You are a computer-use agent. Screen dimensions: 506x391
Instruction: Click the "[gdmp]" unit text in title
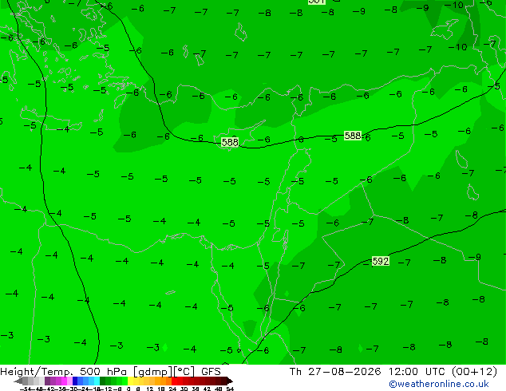[152, 372]
